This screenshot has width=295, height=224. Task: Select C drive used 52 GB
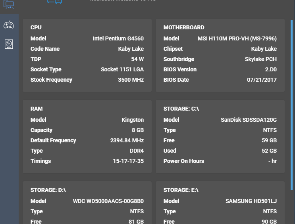click(x=269, y=151)
